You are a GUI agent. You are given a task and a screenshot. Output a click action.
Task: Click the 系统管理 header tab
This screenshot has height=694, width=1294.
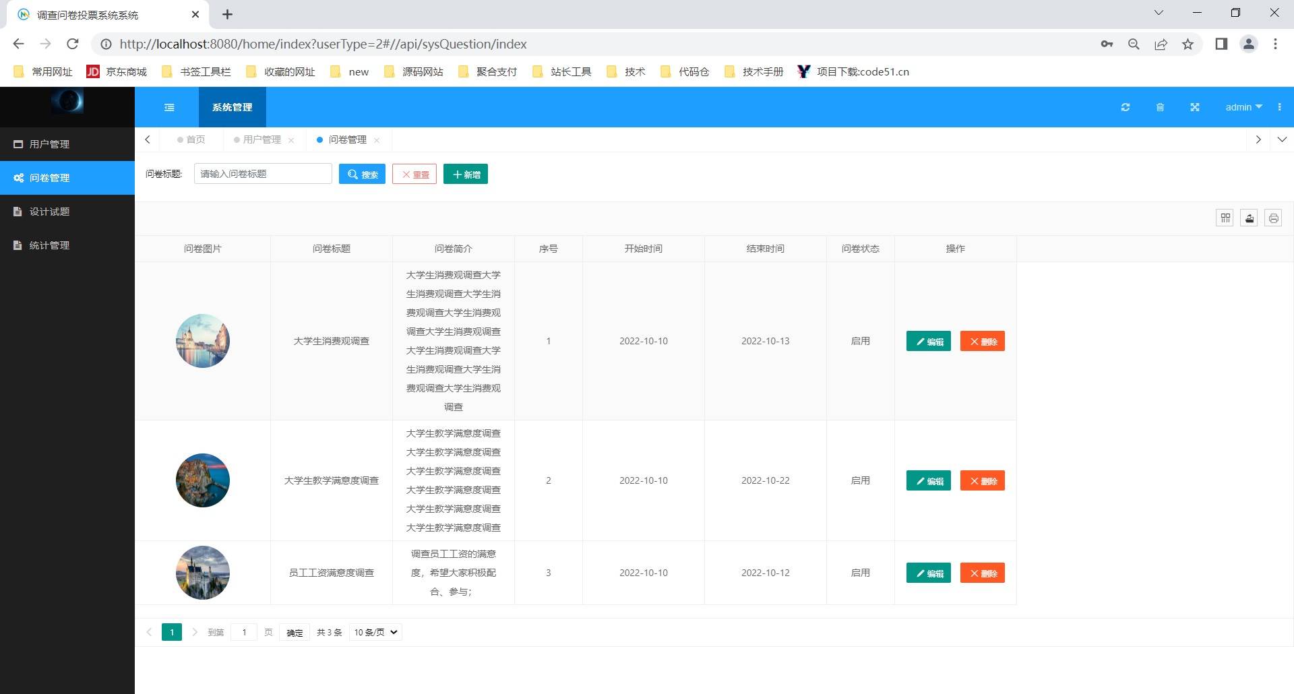(233, 107)
